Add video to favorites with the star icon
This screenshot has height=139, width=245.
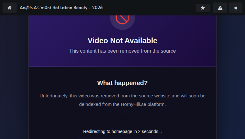click(203, 8)
